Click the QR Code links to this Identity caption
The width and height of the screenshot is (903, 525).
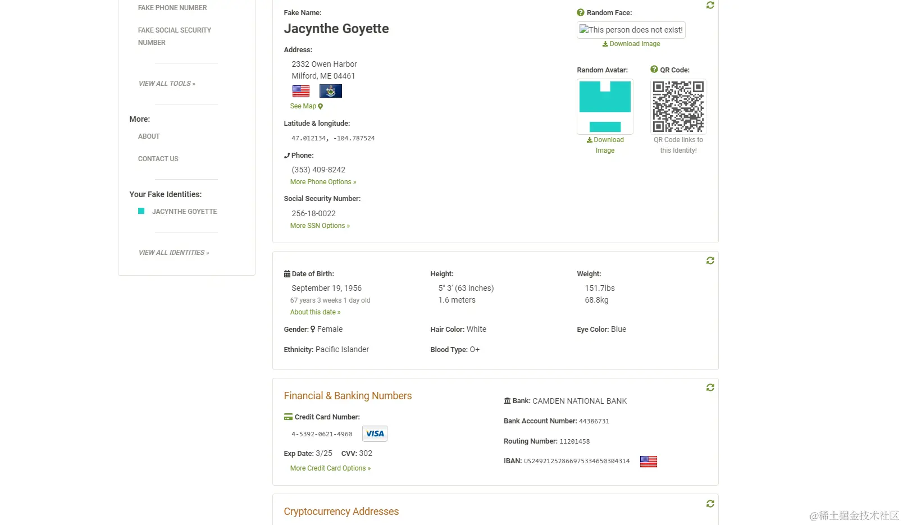click(x=678, y=145)
